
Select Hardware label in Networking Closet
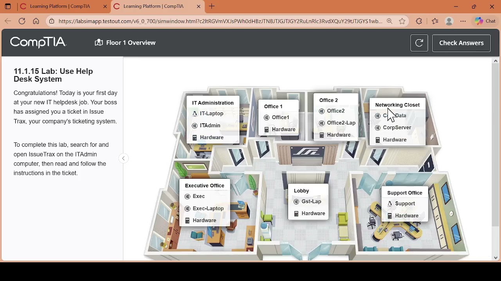[395, 140]
